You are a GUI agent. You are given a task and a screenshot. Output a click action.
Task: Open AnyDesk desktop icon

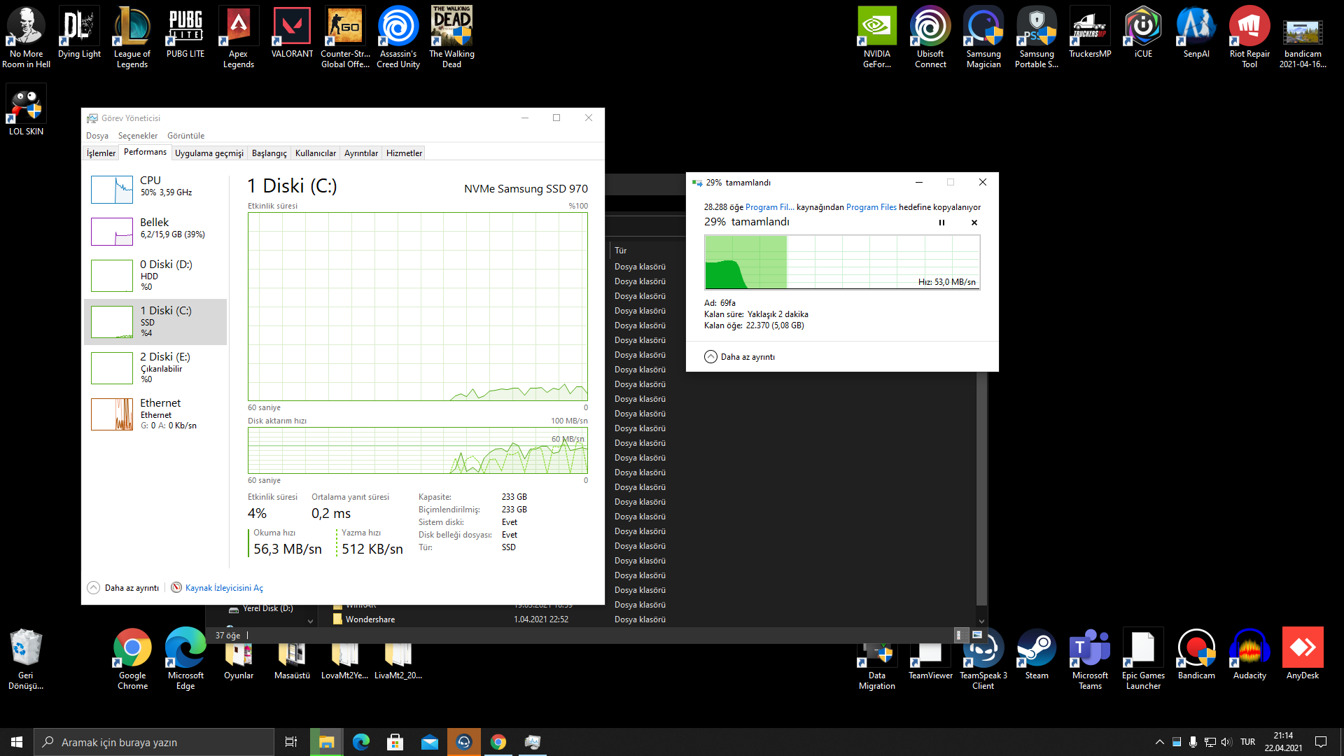1303,654
